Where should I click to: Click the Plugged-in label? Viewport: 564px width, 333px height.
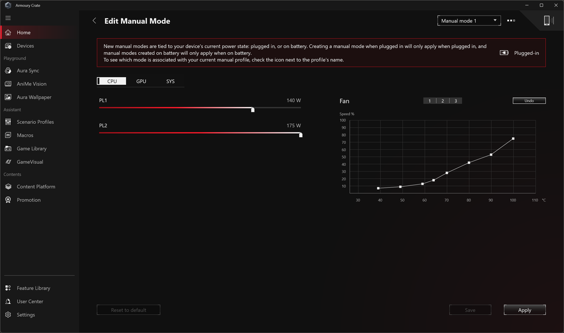[526, 53]
